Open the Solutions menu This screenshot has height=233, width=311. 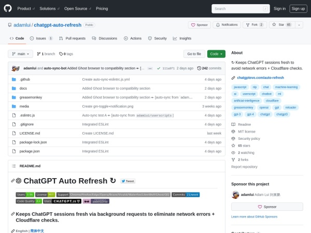click(49, 8)
